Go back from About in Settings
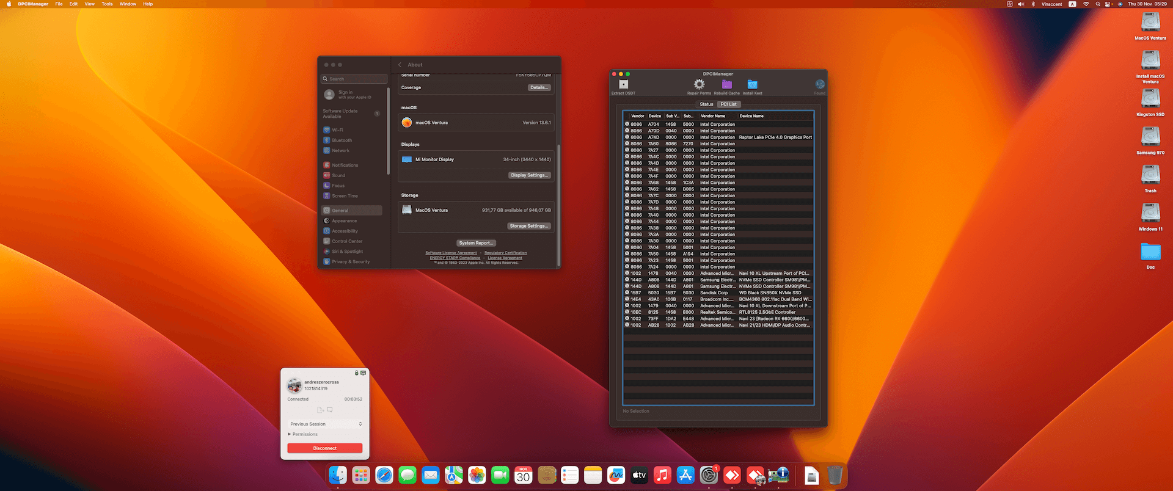1173x491 pixels. 400,65
